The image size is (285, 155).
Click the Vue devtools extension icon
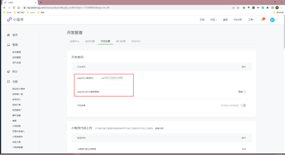tap(249, 8)
